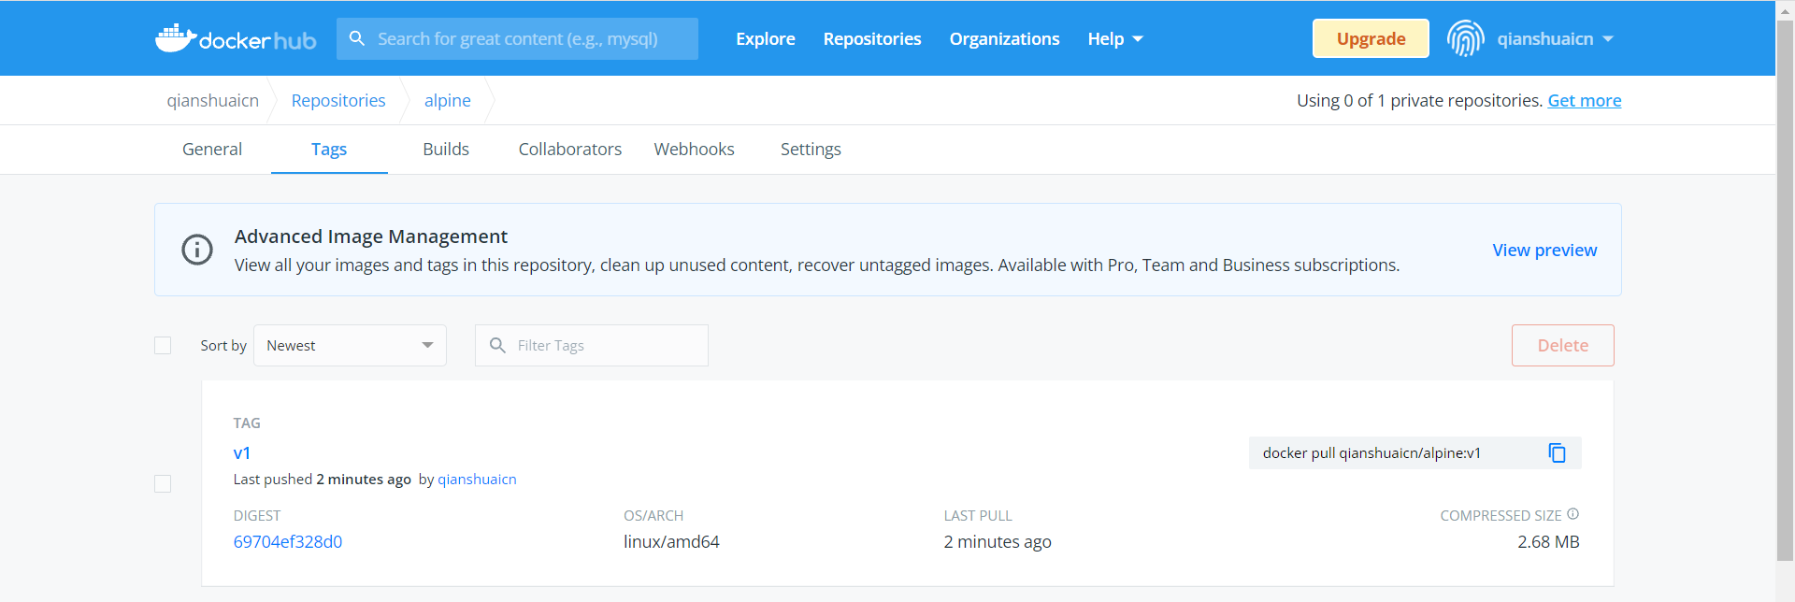Viewport: 1795px width, 602px height.
Task: Click the search magnifier icon in header
Action: (356, 38)
